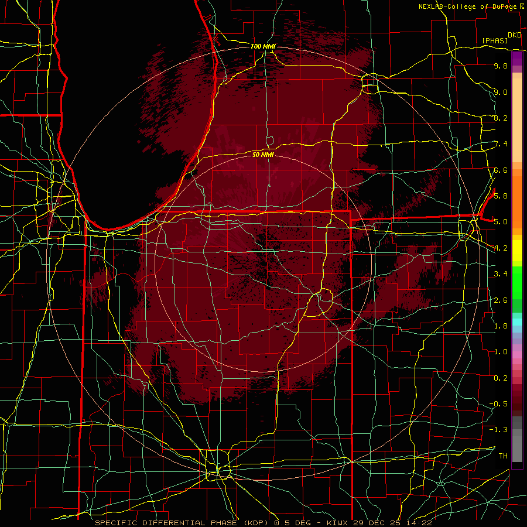Click the 9.0 scale value
This screenshot has width=527, height=527.
501,92
